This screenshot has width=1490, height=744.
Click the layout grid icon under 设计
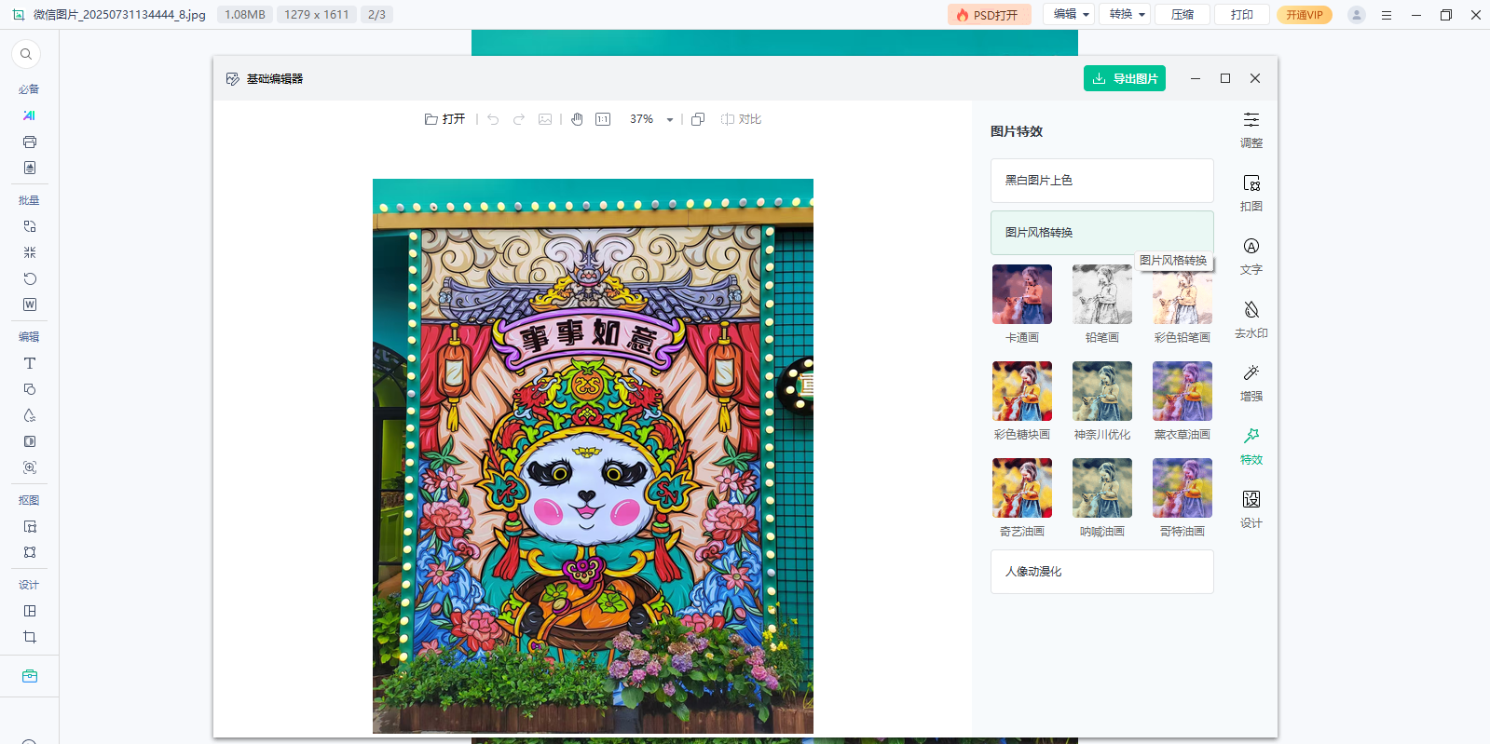click(30, 611)
